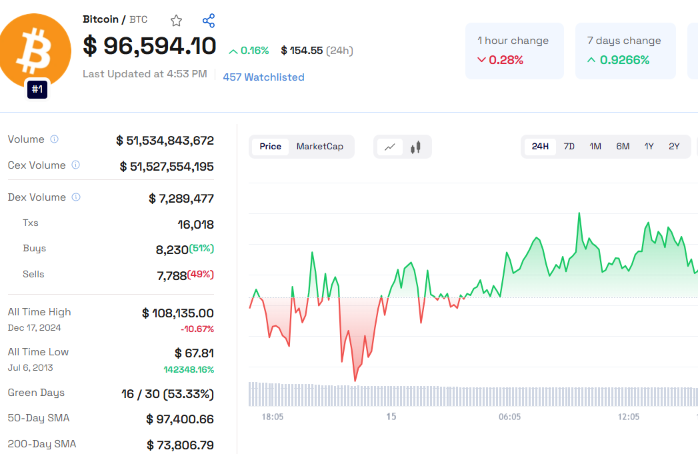Select the 7D time range

pos(569,147)
